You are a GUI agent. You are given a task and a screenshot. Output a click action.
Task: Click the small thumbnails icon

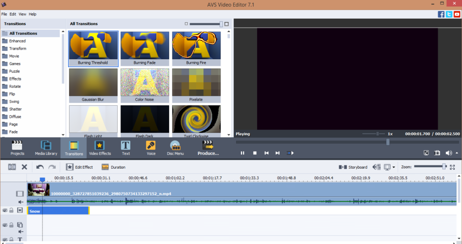pyautogui.click(x=186, y=24)
